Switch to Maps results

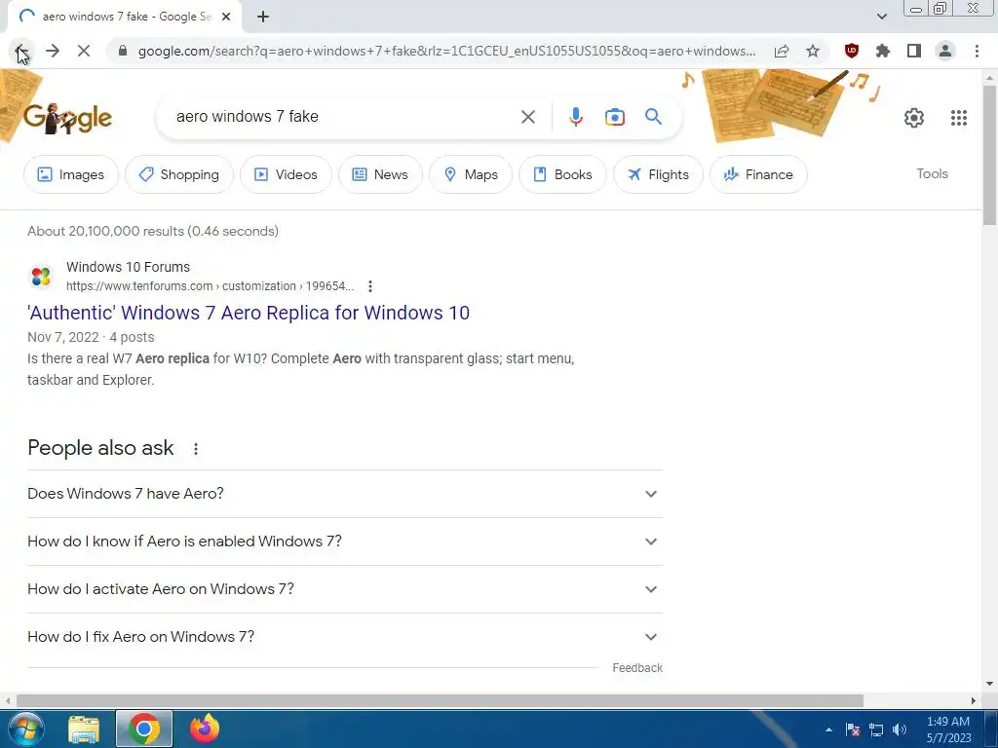pyautogui.click(x=471, y=174)
